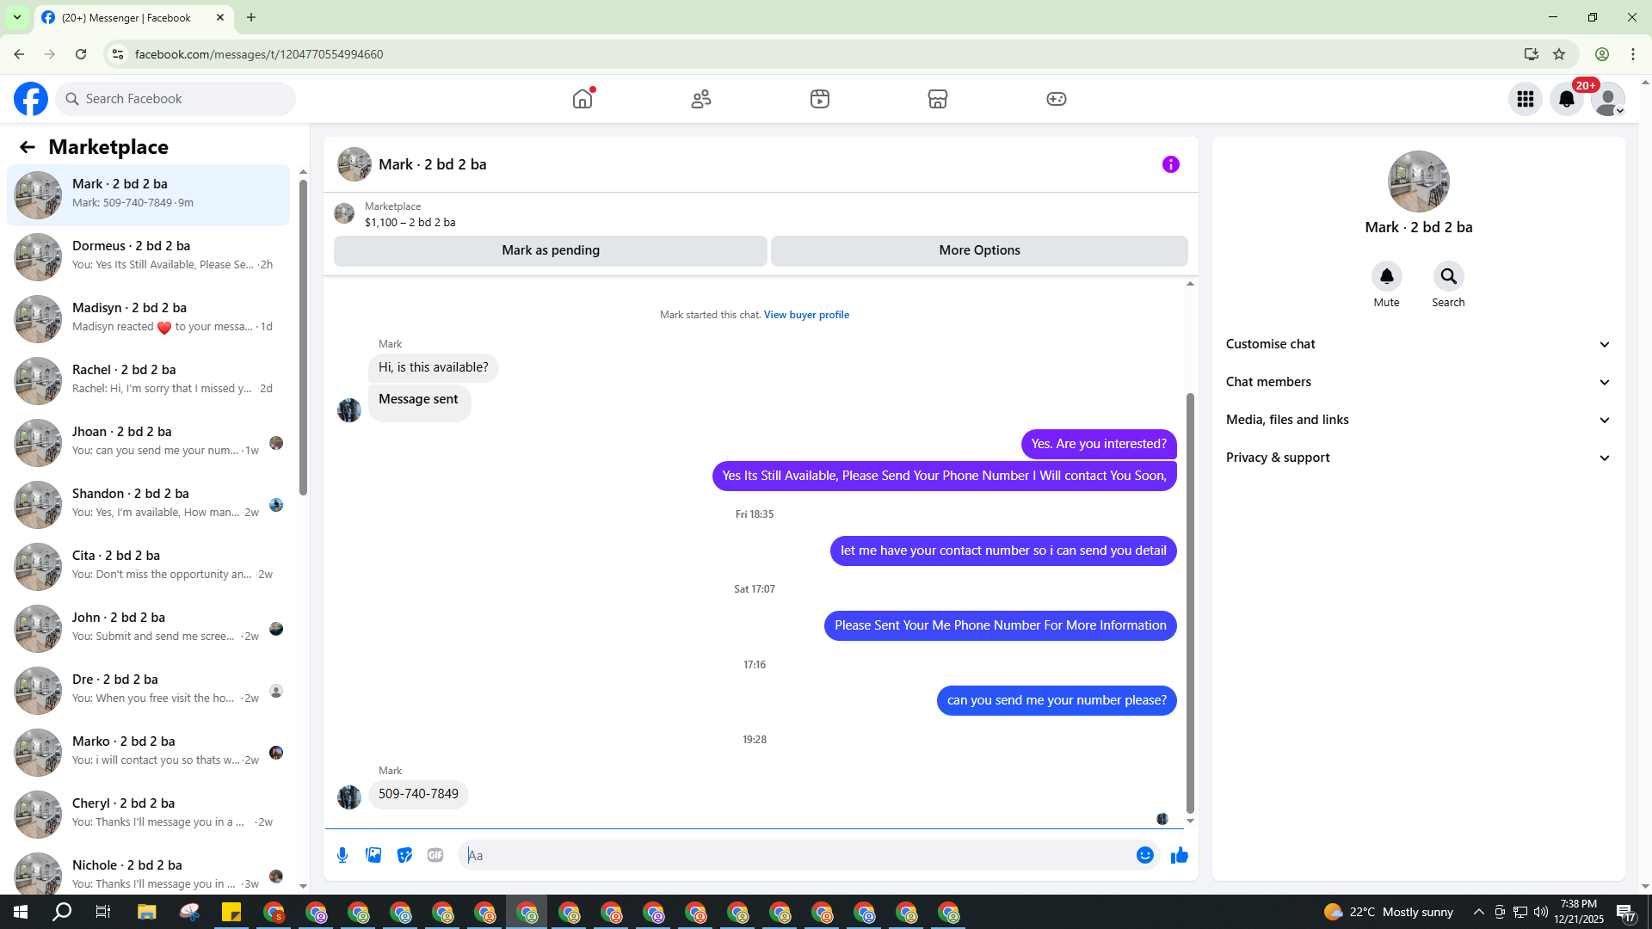Screen dimensions: 1652x929
Task: Click the message text input field
Action: [x=796, y=855]
